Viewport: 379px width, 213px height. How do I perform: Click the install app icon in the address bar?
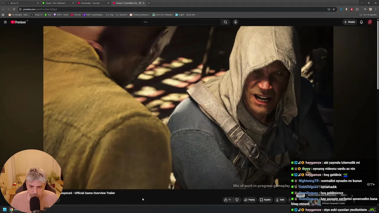click(x=329, y=9)
